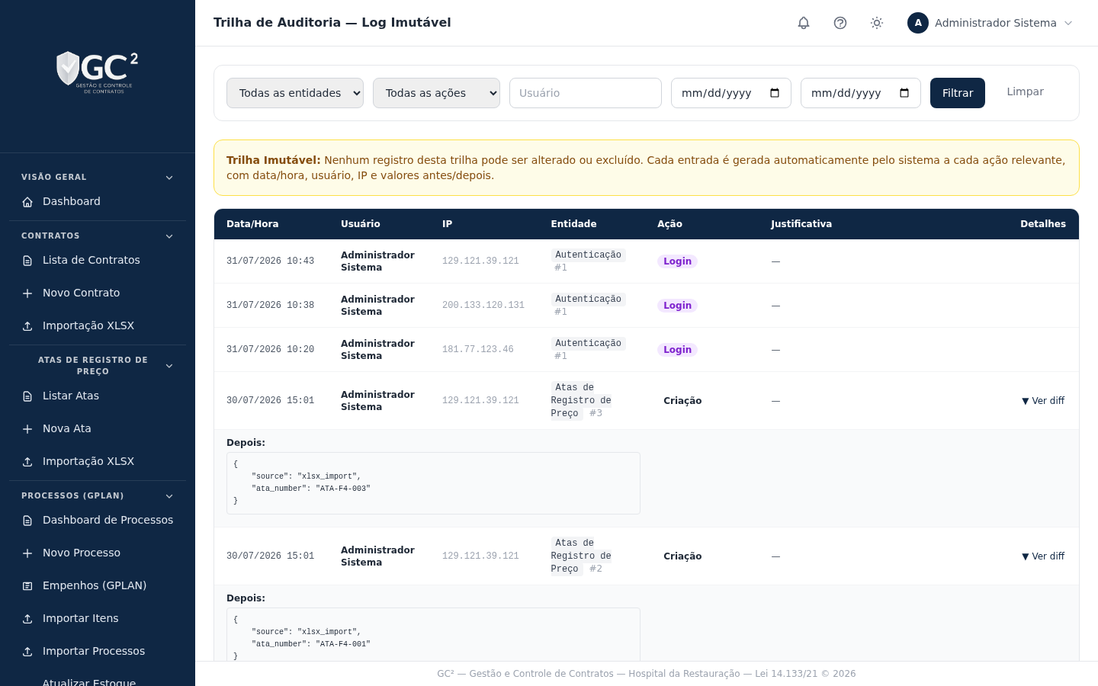Open the 'Todas as ações' dropdown

[x=436, y=93]
